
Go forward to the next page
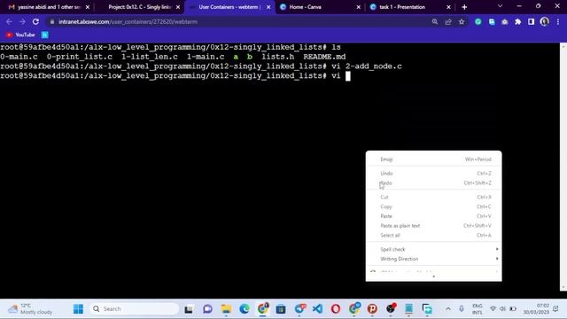pyautogui.click(x=22, y=21)
